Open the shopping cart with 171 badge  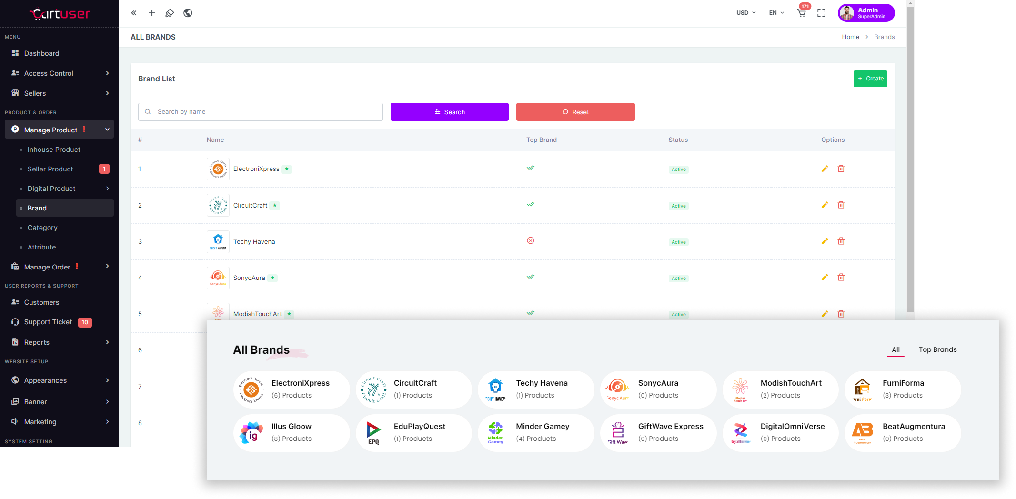(802, 13)
